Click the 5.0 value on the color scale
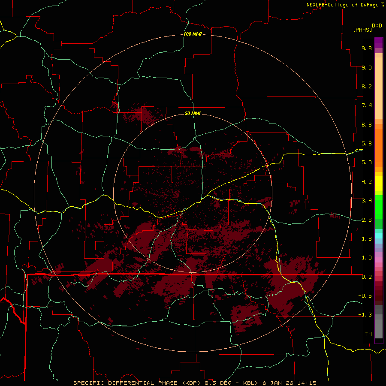Viewport: 386px width, 386px height. pyautogui.click(x=367, y=163)
